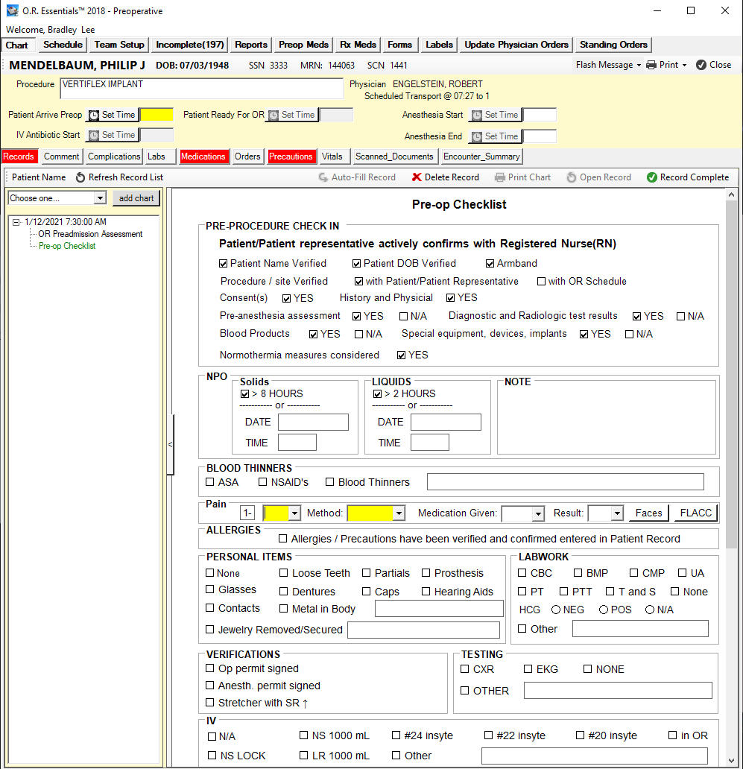Collapse the left panel with splitter arrow
The height and width of the screenshot is (769, 743).
170,444
